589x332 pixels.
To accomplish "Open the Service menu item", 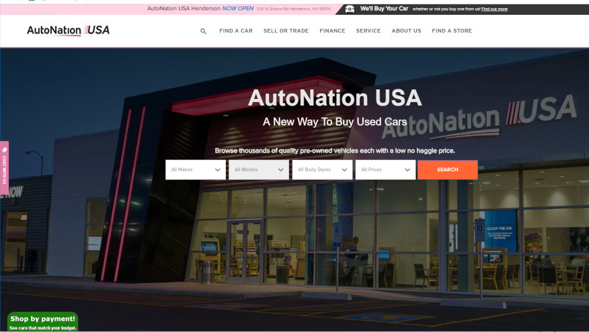I will coord(368,31).
